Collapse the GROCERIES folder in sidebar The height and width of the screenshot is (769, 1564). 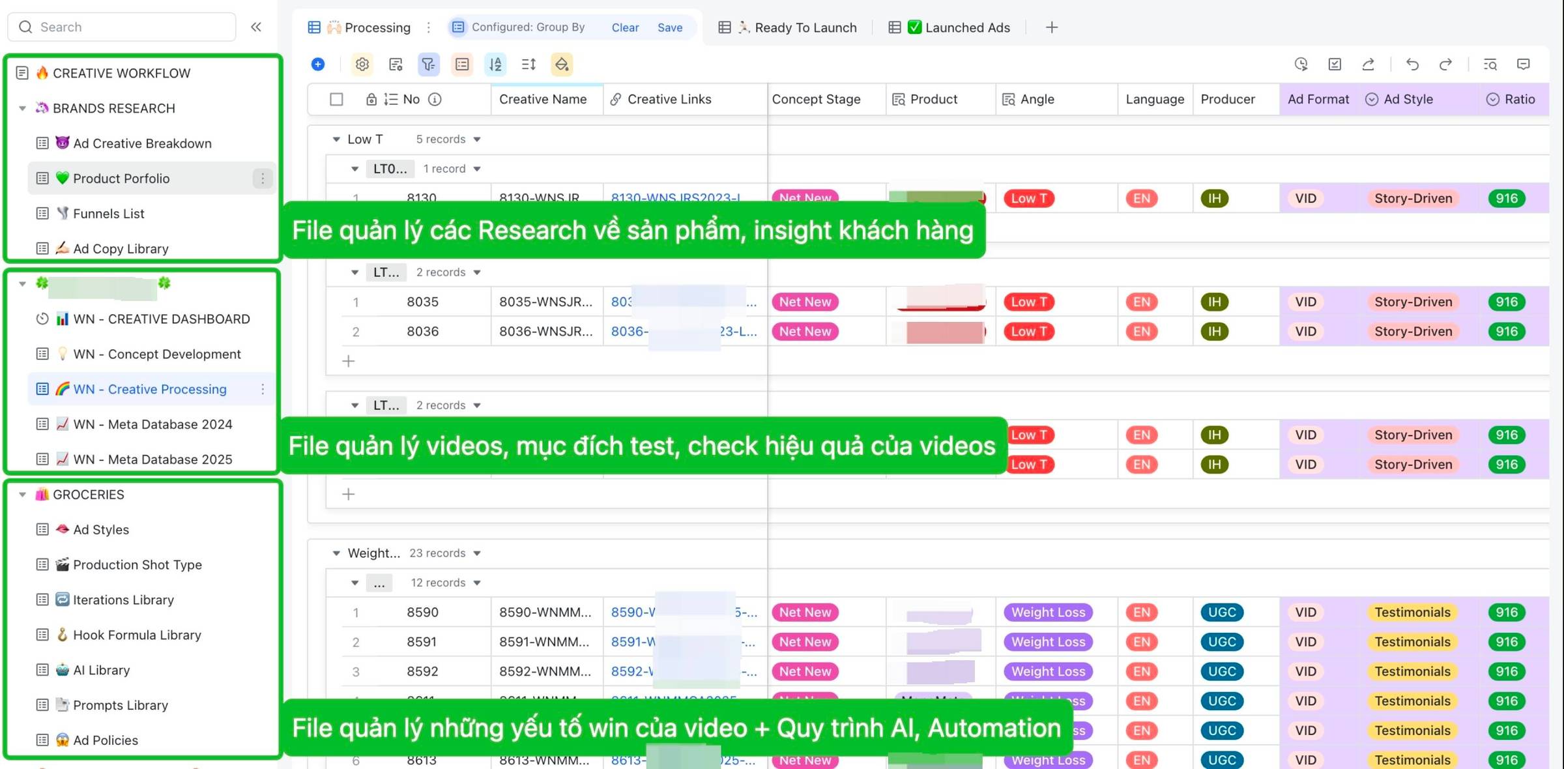point(23,495)
